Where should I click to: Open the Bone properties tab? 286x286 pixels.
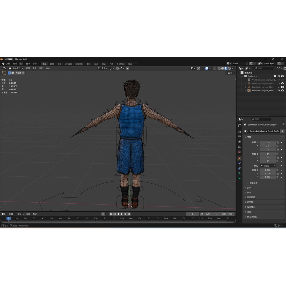pyautogui.click(x=239, y=178)
